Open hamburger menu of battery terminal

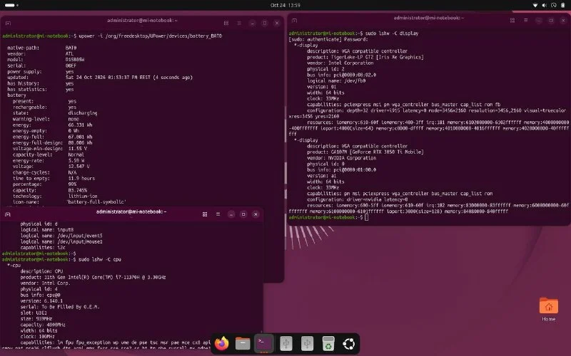pos(239,23)
